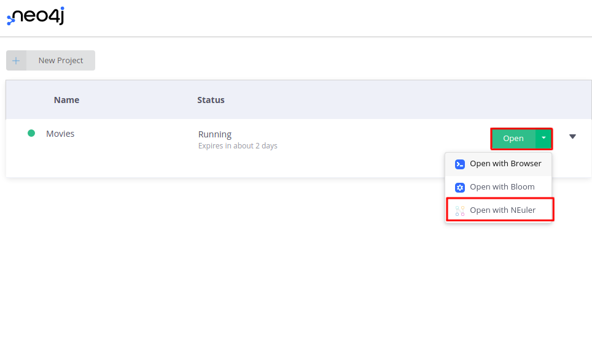Click the Running status text
592x349 pixels.
[x=215, y=134]
